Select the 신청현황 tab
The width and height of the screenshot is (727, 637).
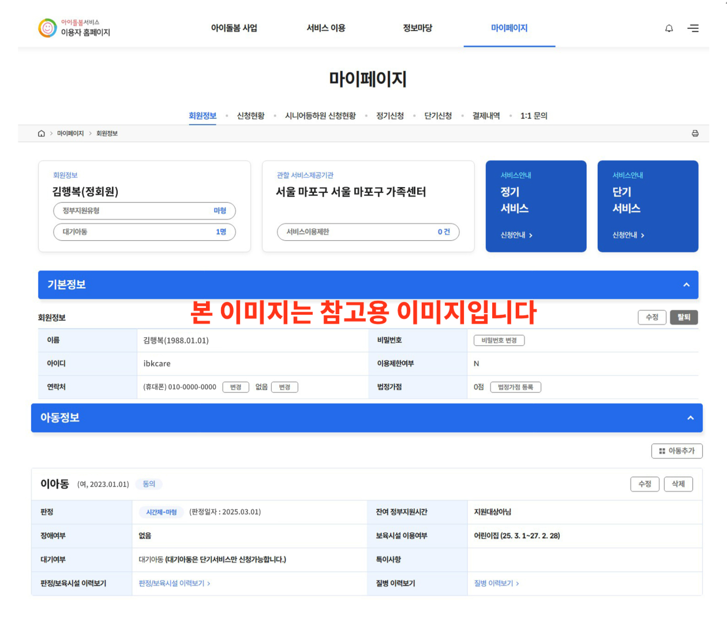tap(249, 116)
